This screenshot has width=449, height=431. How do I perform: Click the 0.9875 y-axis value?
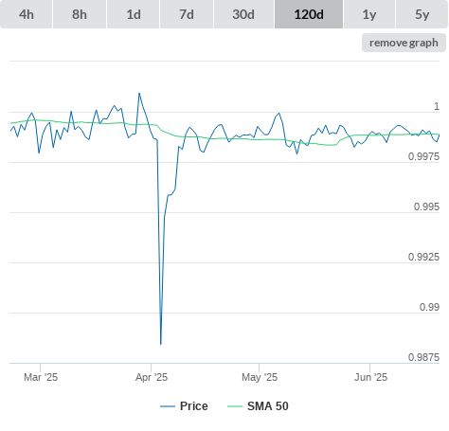pyautogui.click(x=423, y=357)
